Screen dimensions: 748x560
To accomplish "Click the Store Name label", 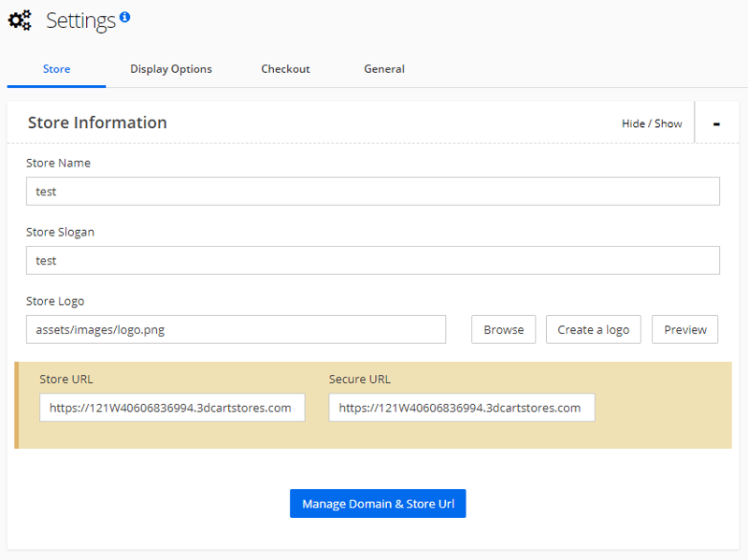I will 58,163.
